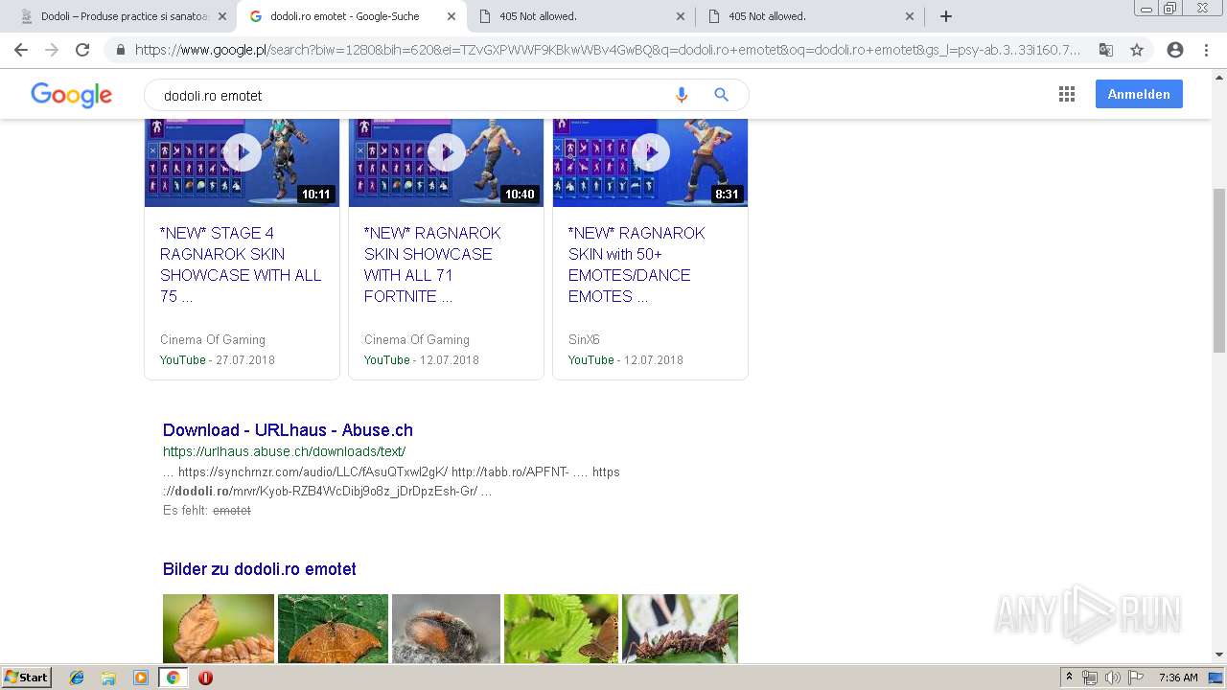Select the dodoli.ro emotet Google-Suche tab
Viewport: 1227px width, 690px height.
[350, 16]
